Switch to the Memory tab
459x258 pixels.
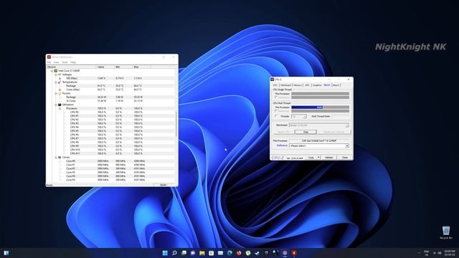(x=298, y=85)
